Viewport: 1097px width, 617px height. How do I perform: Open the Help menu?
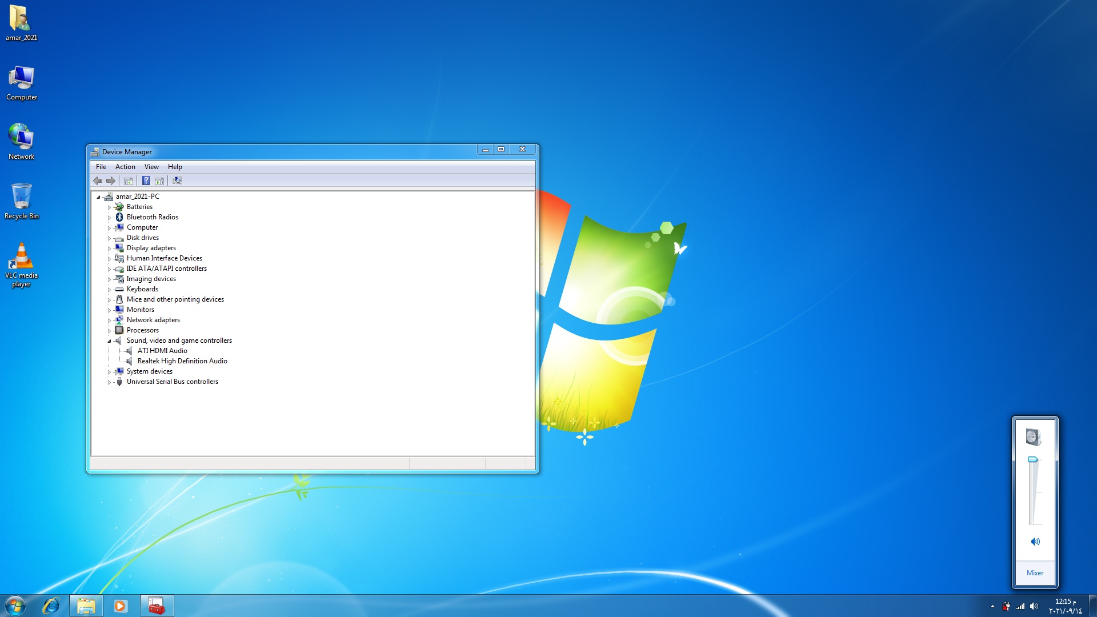pyautogui.click(x=175, y=167)
